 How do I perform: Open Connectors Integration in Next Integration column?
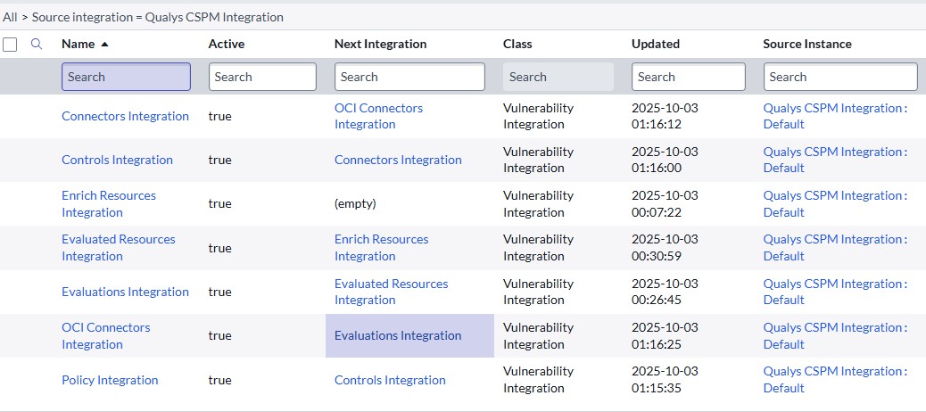[x=398, y=160]
